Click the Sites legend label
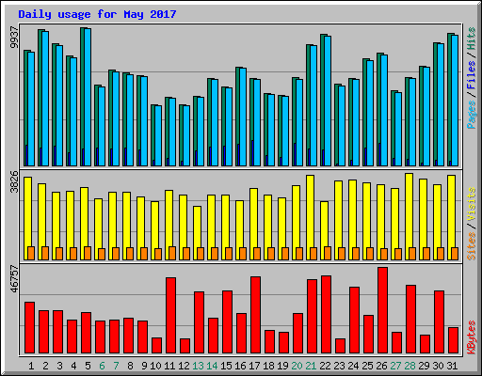This screenshot has width=482, height=376. coord(472,246)
